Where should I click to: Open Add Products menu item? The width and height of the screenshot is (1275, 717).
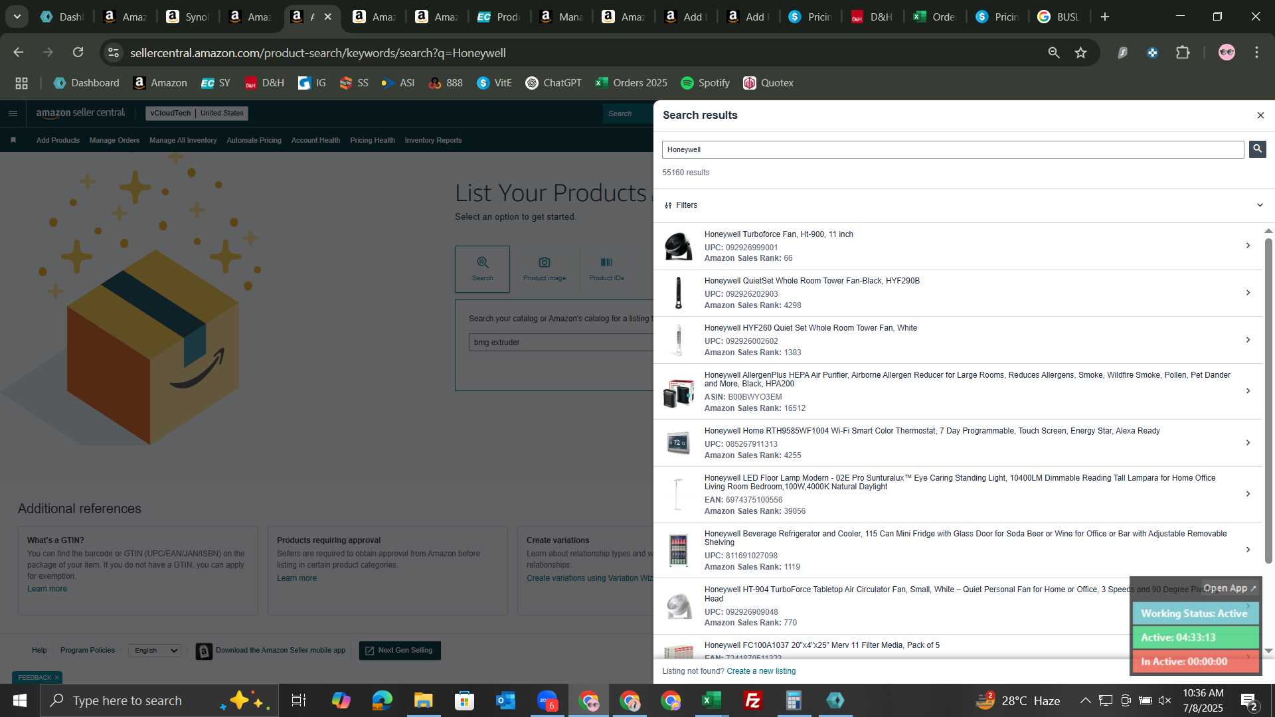[58, 140]
